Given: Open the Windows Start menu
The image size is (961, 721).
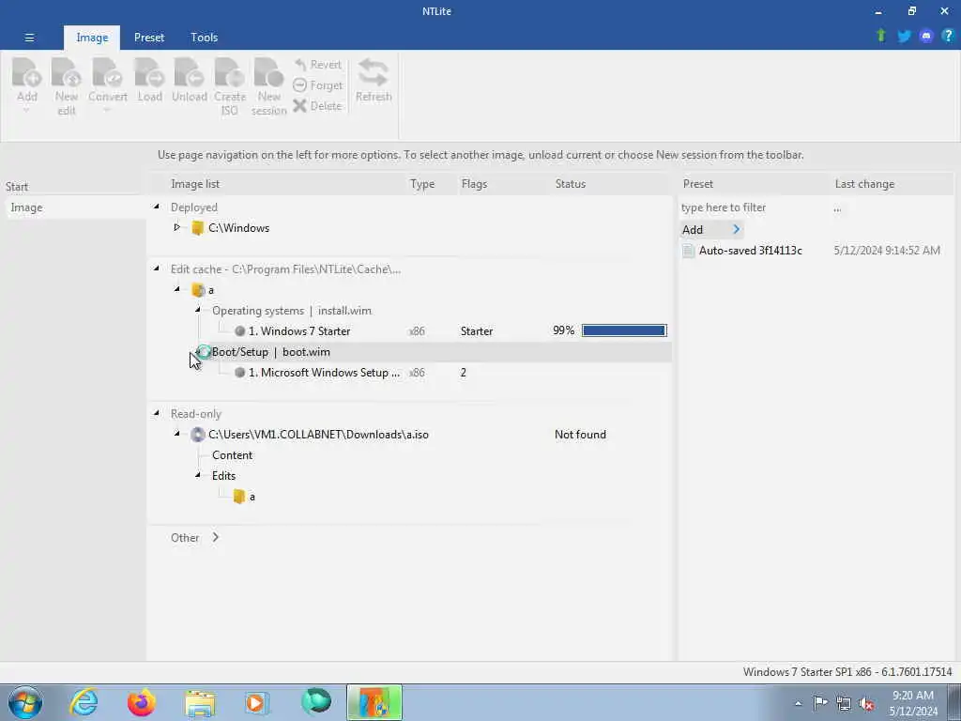Looking at the screenshot, I should 25,702.
